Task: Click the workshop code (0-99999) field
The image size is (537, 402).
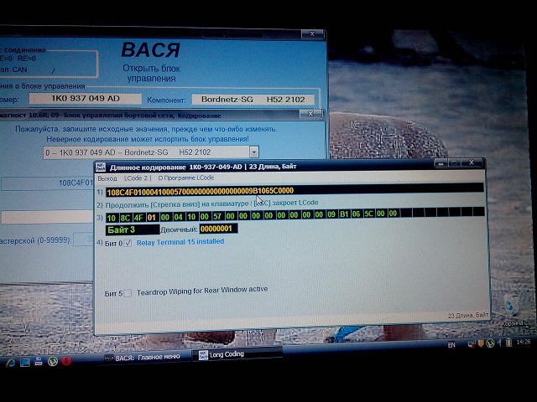Action: coord(83,239)
